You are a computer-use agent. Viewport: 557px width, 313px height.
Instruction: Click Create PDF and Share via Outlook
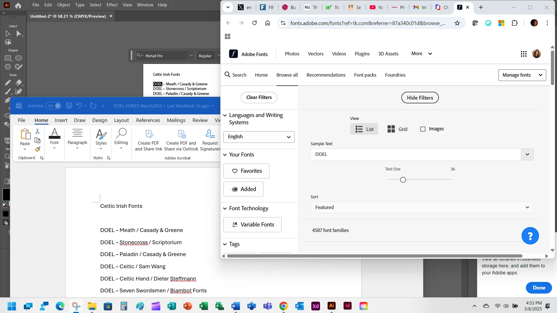click(181, 140)
